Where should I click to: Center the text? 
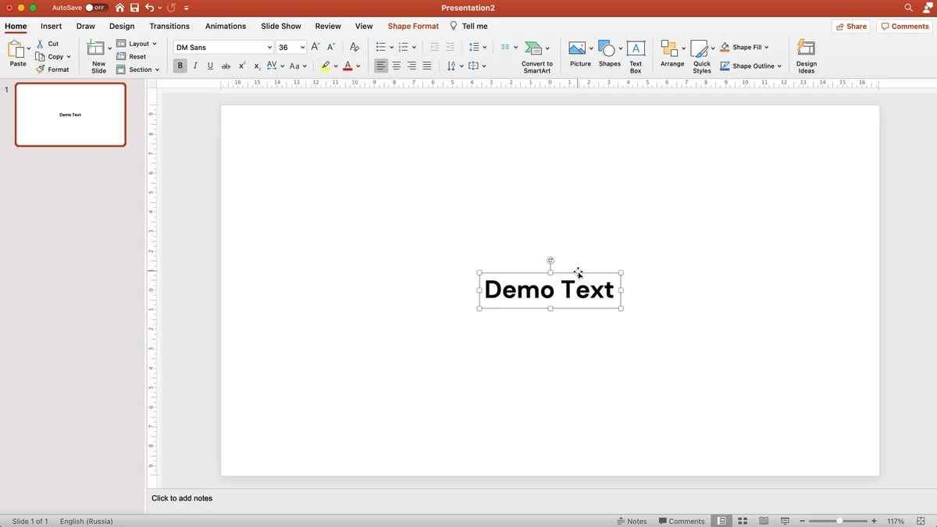[397, 66]
